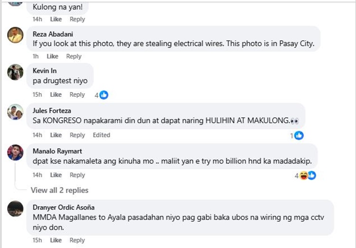Open Dranyer Ordic Asoña's avatar
356x248 pixels.
[x=16, y=209]
